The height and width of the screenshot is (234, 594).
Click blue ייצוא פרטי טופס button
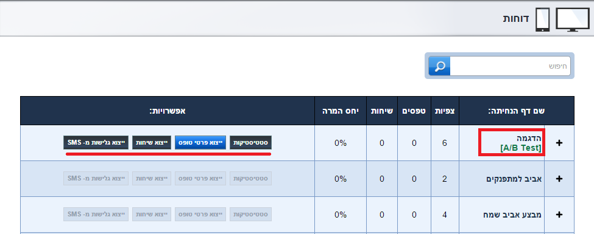pos(200,142)
